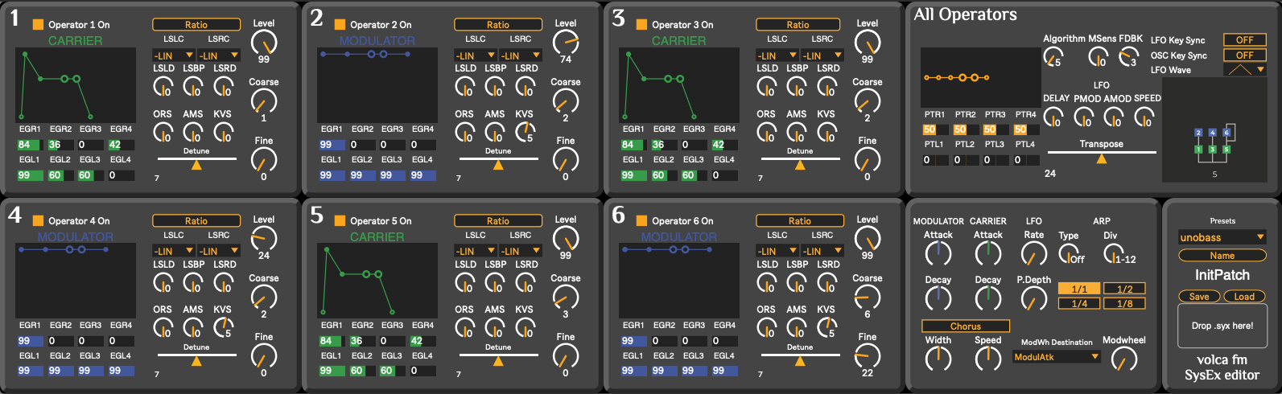Expand the ModWh Destination dropdown
Image resolution: width=1282 pixels, height=394 pixels.
click(1057, 356)
